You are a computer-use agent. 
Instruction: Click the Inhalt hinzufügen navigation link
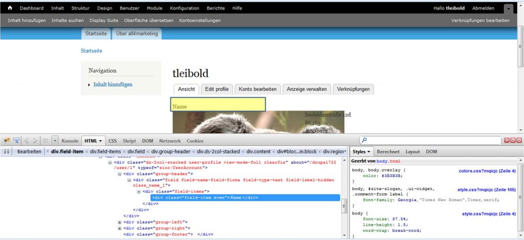113,84
